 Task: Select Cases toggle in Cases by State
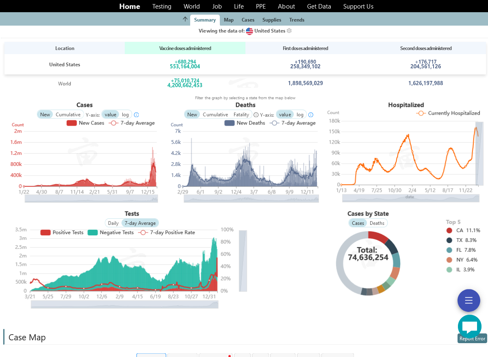(358, 223)
